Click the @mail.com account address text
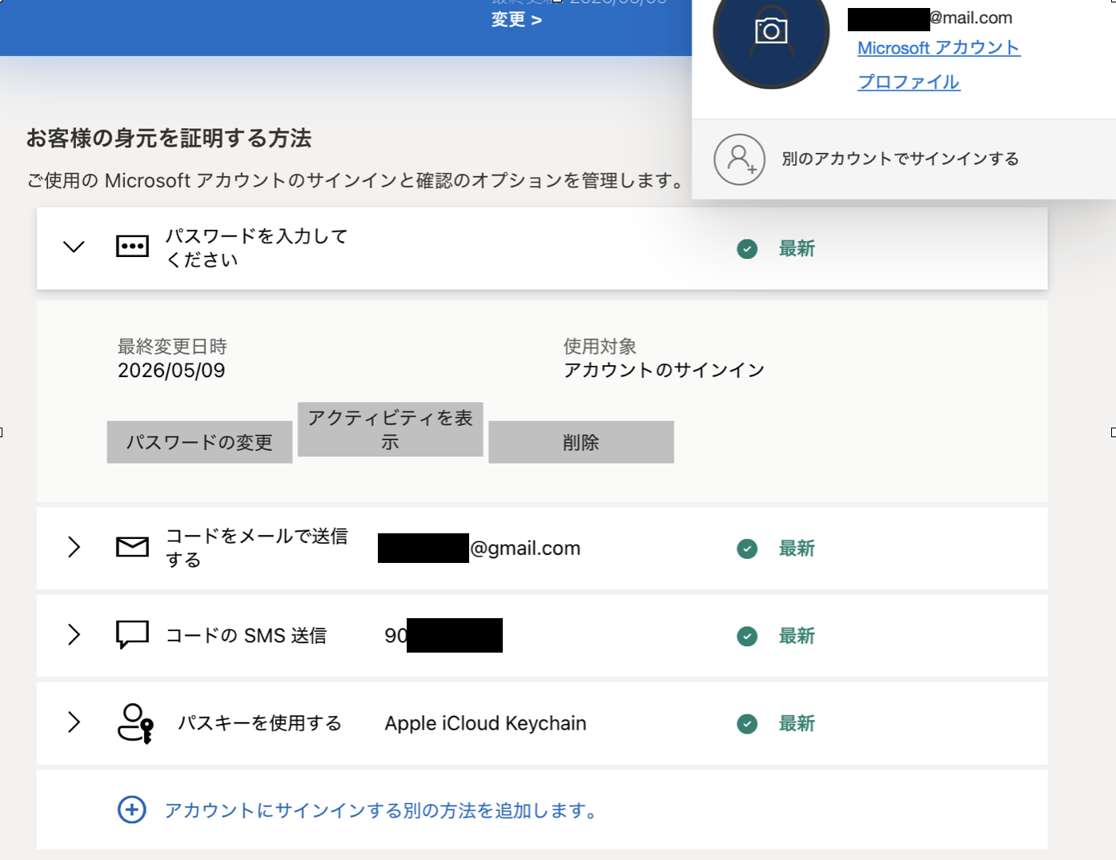Image resolution: width=1116 pixels, height=860 pixels. [971, 18]
